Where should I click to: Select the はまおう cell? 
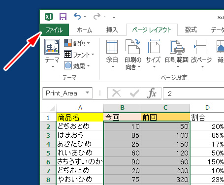click(x=80, y=135)
